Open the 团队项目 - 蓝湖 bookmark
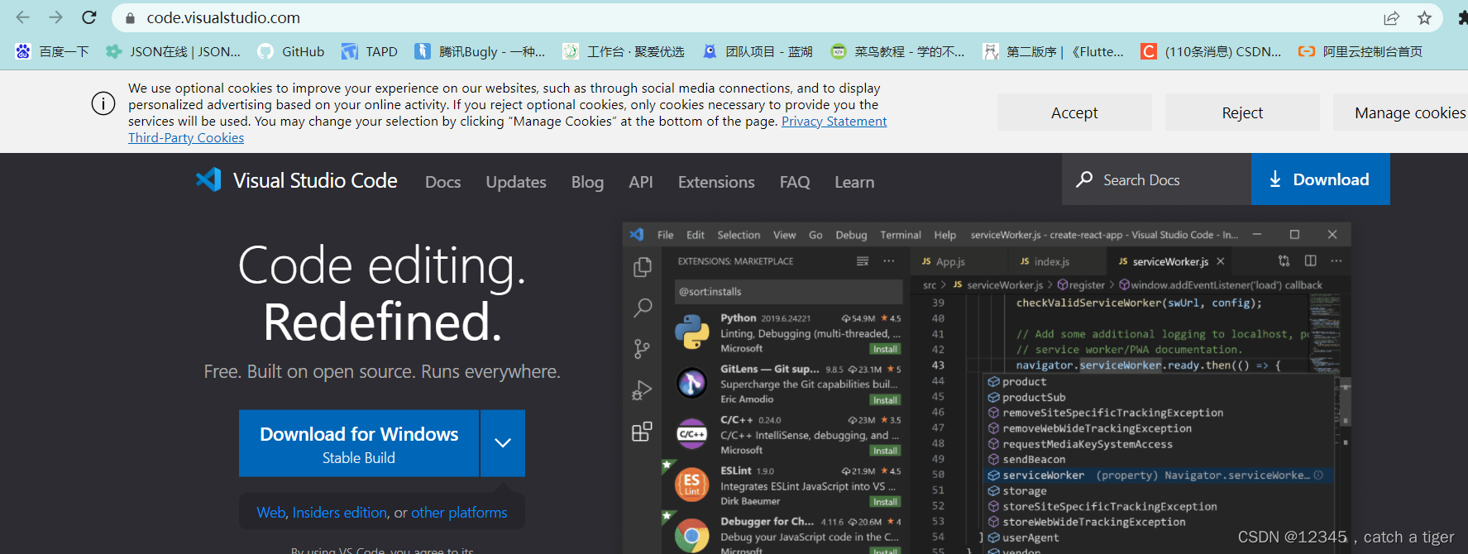 tap(757, 51)
